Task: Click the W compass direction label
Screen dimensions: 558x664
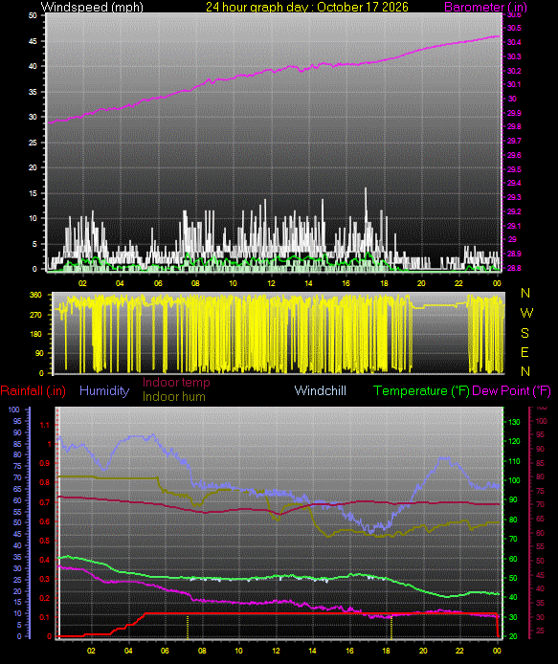Action: (526, 313)
